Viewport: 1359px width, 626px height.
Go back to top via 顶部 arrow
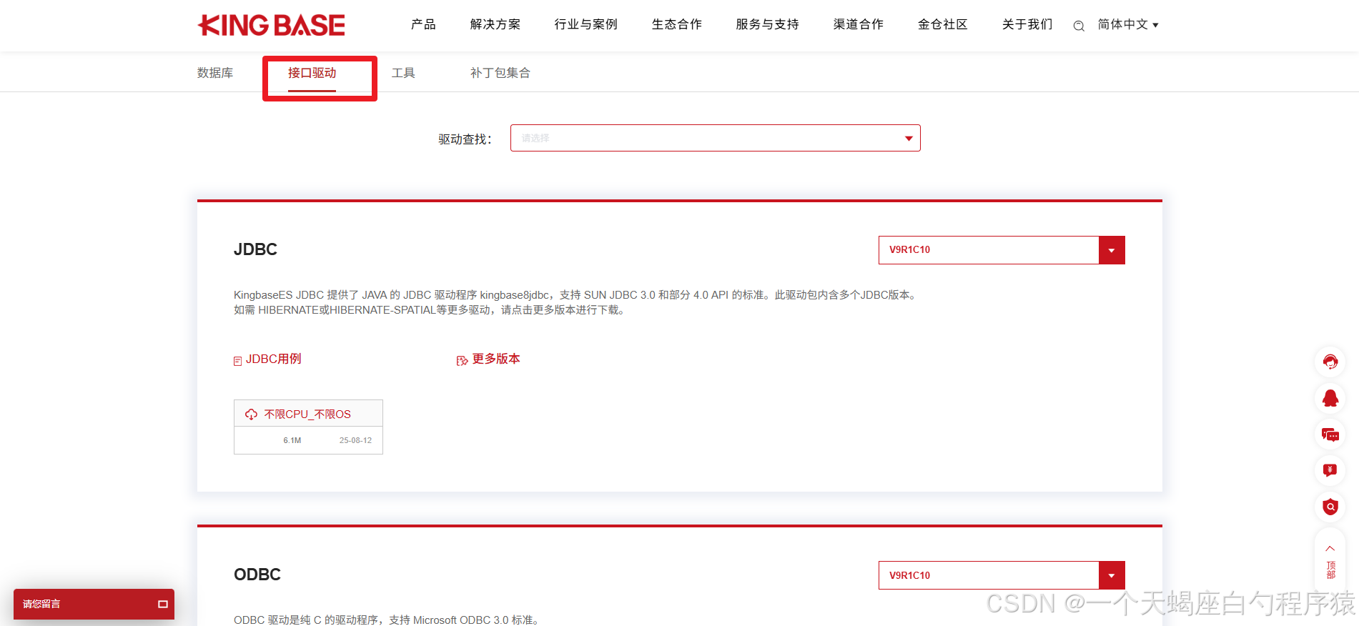1330,562
